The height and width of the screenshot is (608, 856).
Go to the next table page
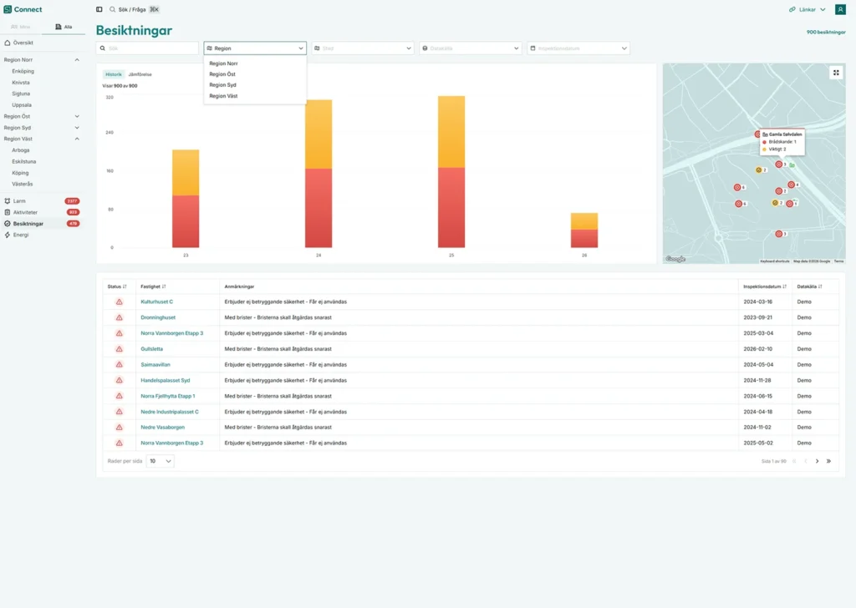point(817,461)
